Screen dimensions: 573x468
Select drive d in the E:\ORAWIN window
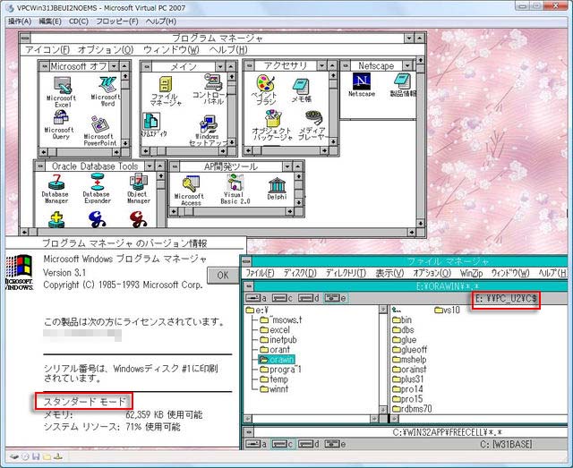point(308,298)
